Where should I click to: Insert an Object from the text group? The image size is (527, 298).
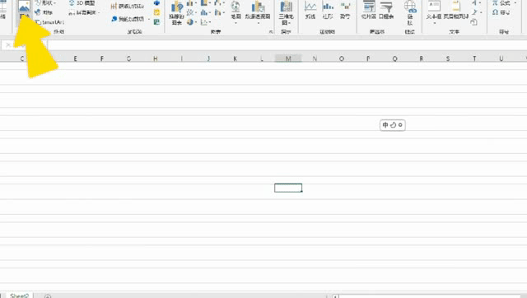pos(474,22)
